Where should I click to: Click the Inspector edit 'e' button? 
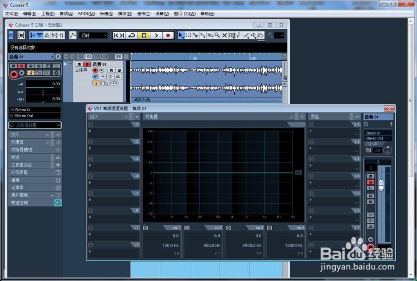(x=58, y=57)
